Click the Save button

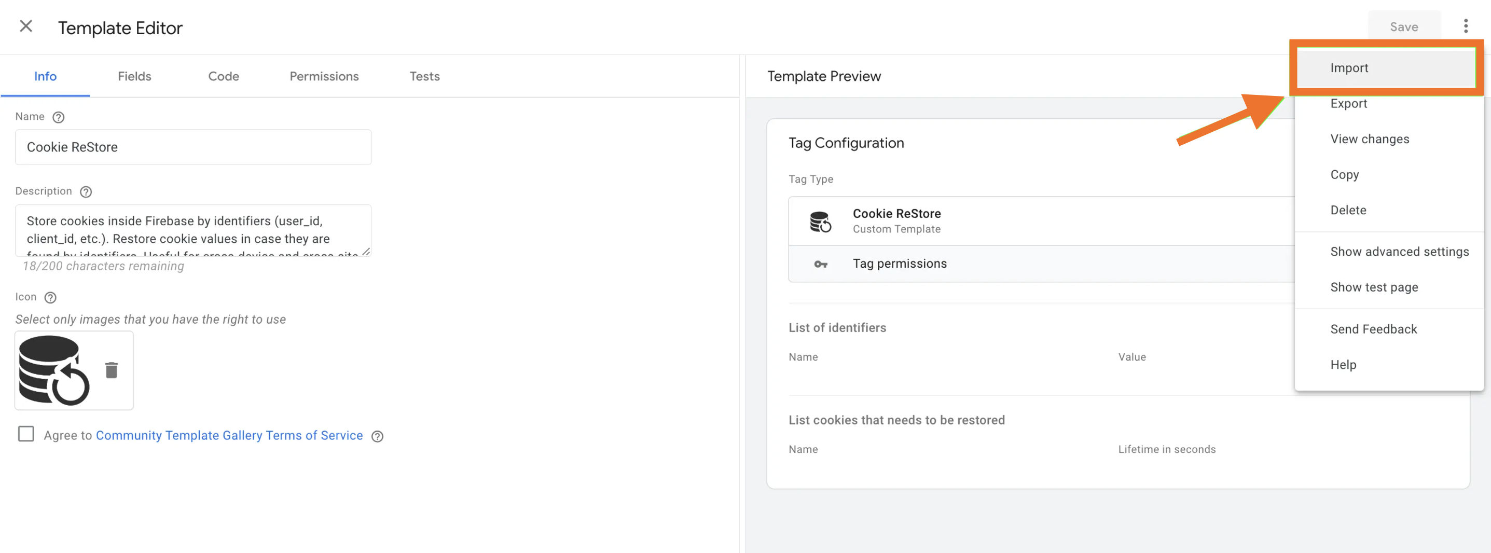[1404, 26]
